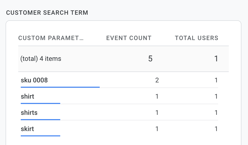Select the event count for "shirt"
The height and width of the screenshot is (145, 248).
click(157, 96)
